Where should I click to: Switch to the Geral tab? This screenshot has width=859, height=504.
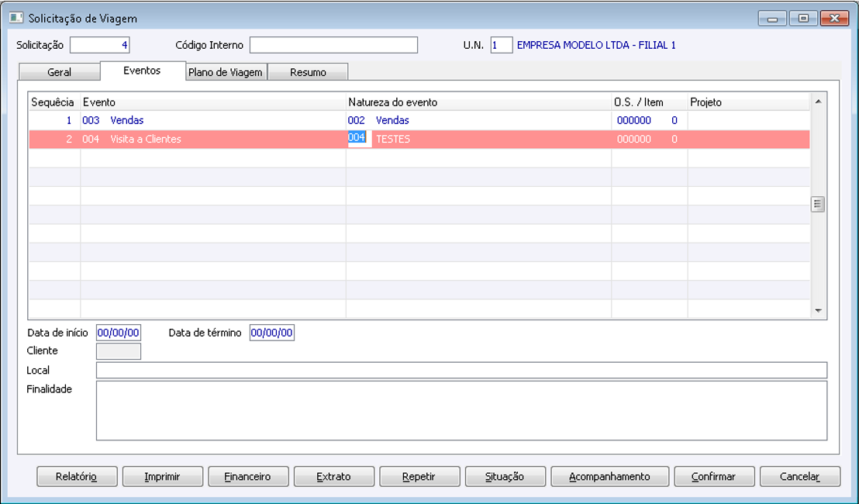point(59,72)
